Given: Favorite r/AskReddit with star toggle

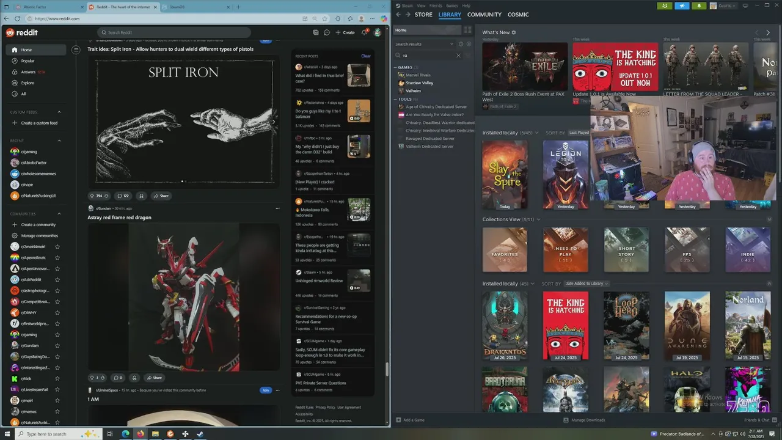Looking at the screenshot, I should [57, 280].
